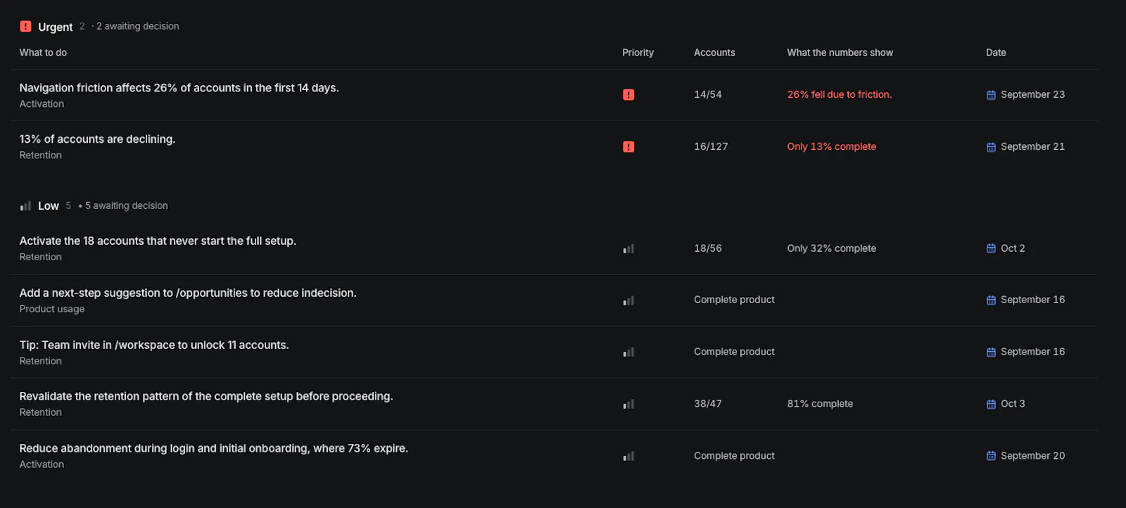Open 'Reduce abandonment during login' task
1126x508 pixels.
coord(213,448)
